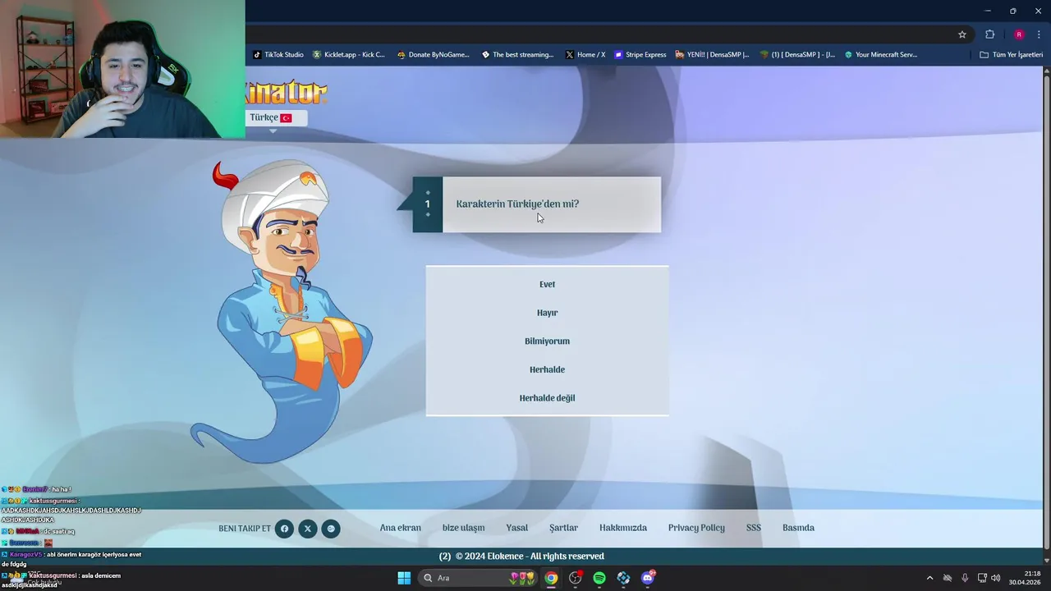This screenshot has height=591, width=1051.
Task: Open the Chrome extensions puzzle icon
Action: 989,34
